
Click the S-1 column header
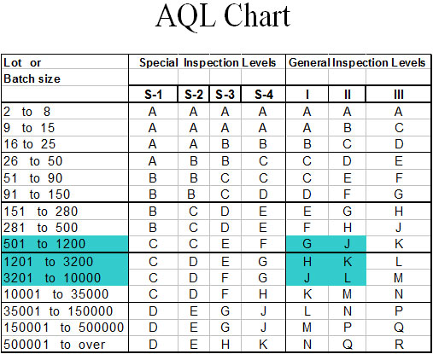(153, 95)
